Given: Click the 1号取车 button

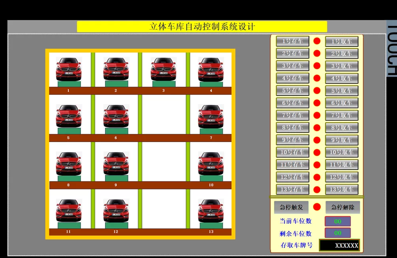Looking at the screenshot, I should [342, 41].
